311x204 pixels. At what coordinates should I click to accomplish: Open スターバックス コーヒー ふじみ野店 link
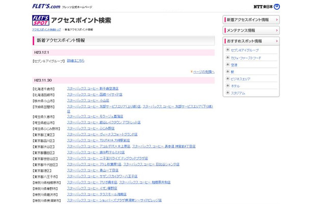(x=91, y=129)
